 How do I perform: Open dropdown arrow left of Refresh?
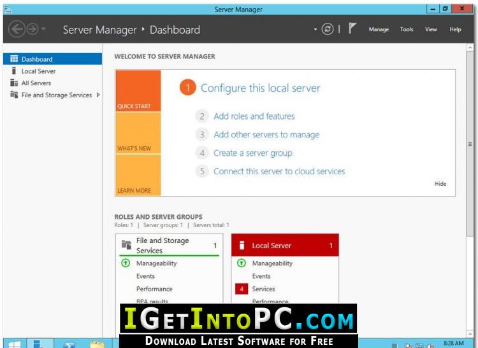[x=315, y=29]
